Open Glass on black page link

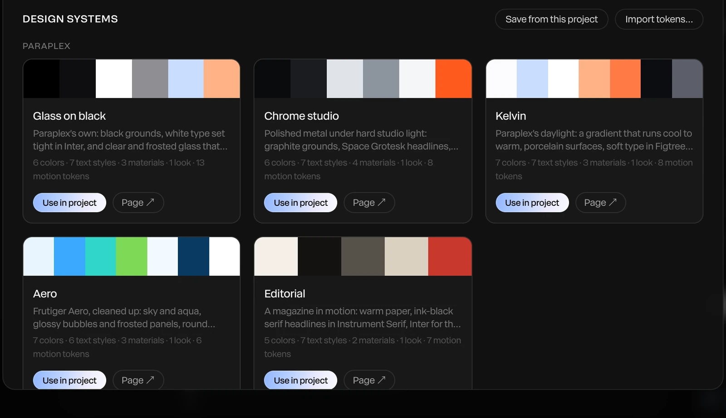tap(138, 203)
